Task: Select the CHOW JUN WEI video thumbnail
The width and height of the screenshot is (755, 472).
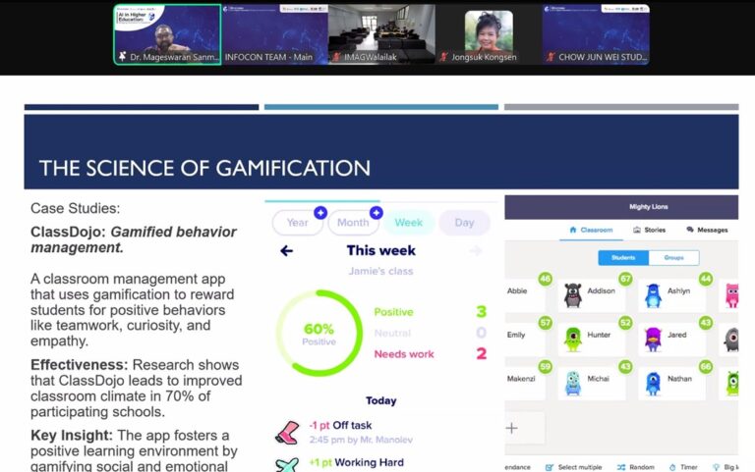Action: pos(596,34)
